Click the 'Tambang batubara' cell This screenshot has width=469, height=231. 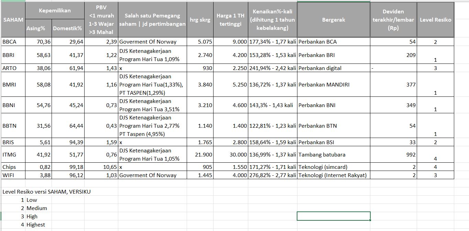[x=334, y=154]
